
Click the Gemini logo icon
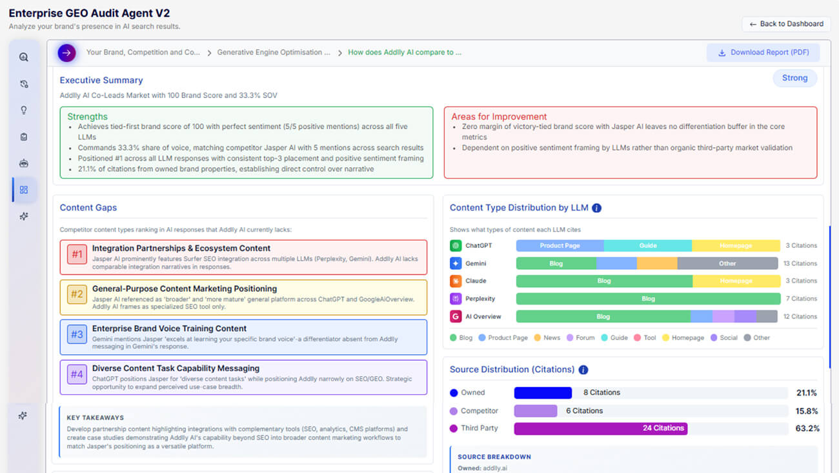coord(456,263)
